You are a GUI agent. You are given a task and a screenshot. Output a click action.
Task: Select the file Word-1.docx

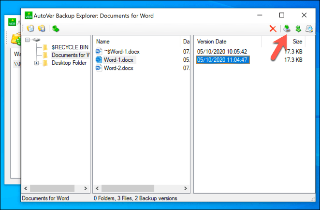pos(118,60)
